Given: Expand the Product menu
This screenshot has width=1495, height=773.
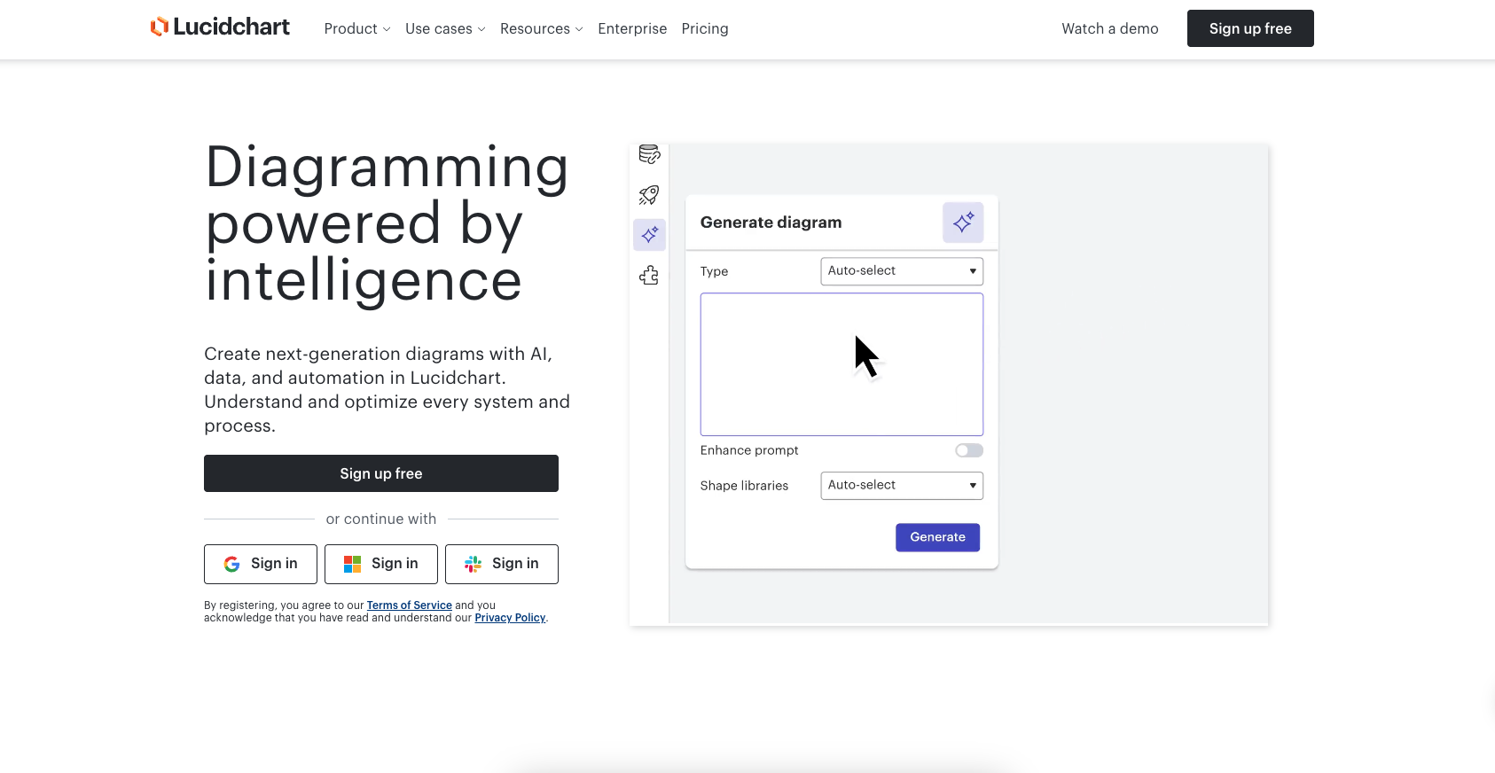Looking at the screenshot, I should pos(357,28).
